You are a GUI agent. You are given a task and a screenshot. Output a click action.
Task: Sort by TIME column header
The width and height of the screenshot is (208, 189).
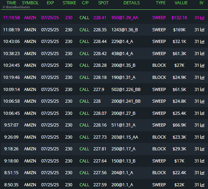[x=11, y=3]
